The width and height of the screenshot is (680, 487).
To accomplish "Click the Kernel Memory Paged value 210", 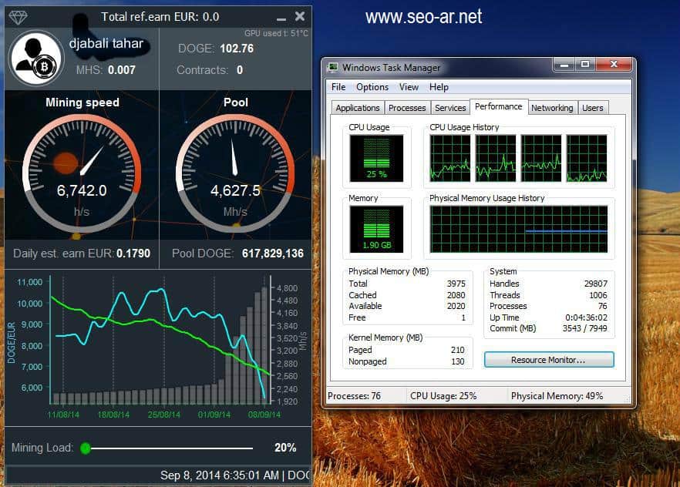I will pyautogui.click(x=457, y=350).
